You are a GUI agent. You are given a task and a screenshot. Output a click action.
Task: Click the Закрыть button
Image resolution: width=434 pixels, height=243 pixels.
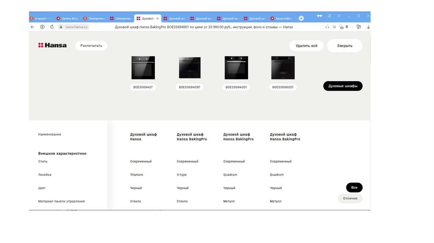point(345,46)
